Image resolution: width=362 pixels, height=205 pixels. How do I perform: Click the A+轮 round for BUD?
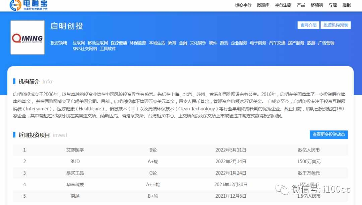(x=153, y=162)
